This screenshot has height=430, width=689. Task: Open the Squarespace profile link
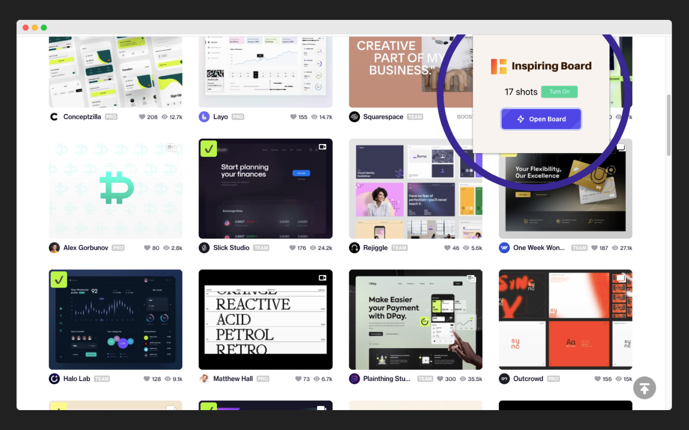click(383, 117)
